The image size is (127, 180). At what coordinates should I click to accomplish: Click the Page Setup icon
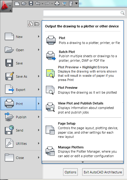[50, 130]
